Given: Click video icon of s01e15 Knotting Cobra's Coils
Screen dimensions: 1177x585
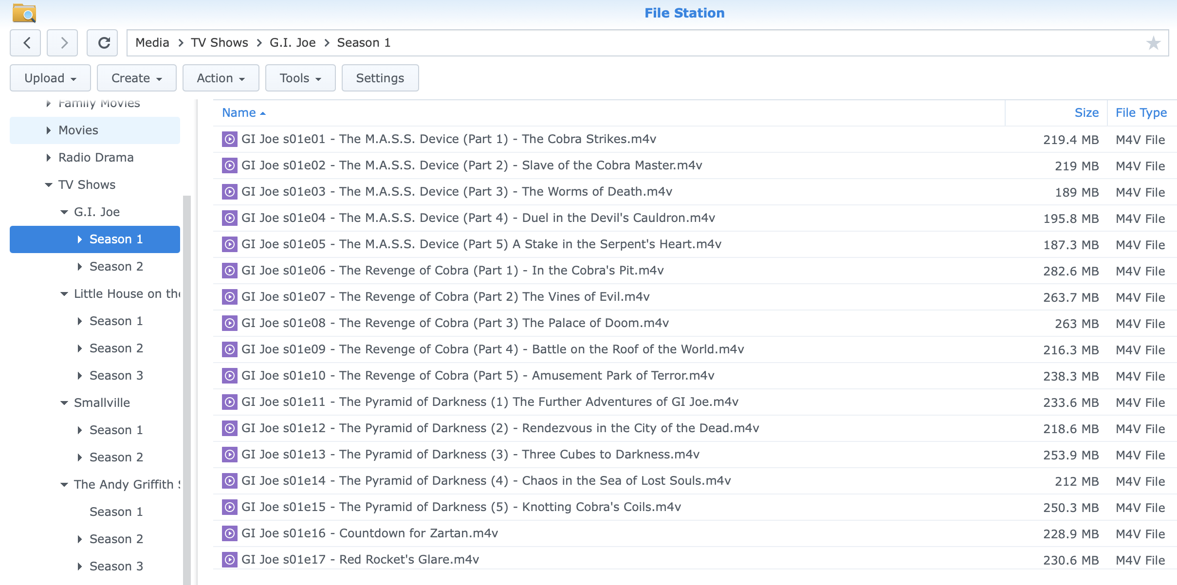Looking at the screenshot, I should coord(230,507).
